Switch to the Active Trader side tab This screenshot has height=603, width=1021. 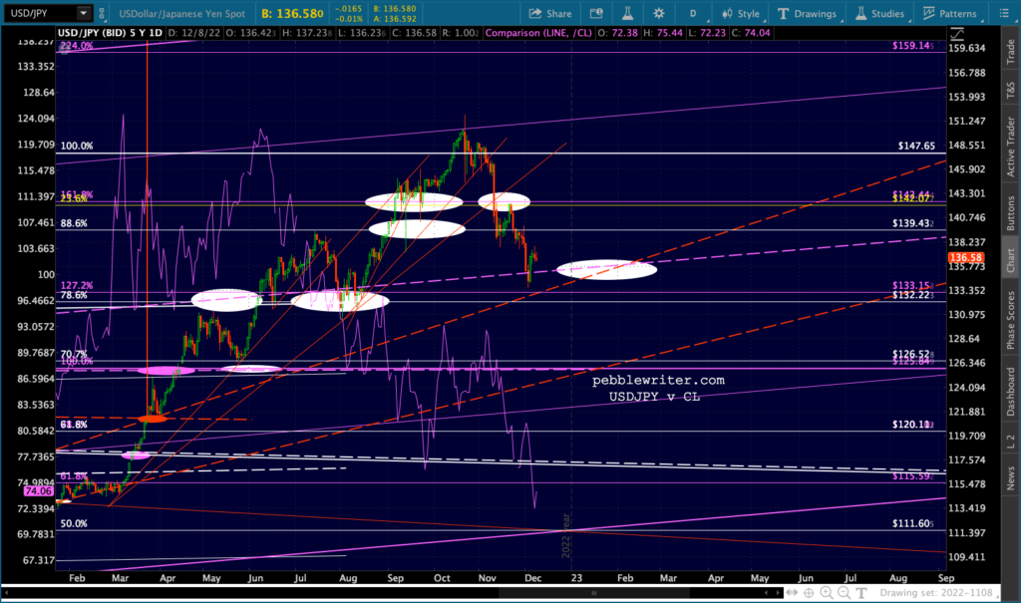coord(1011,148)
